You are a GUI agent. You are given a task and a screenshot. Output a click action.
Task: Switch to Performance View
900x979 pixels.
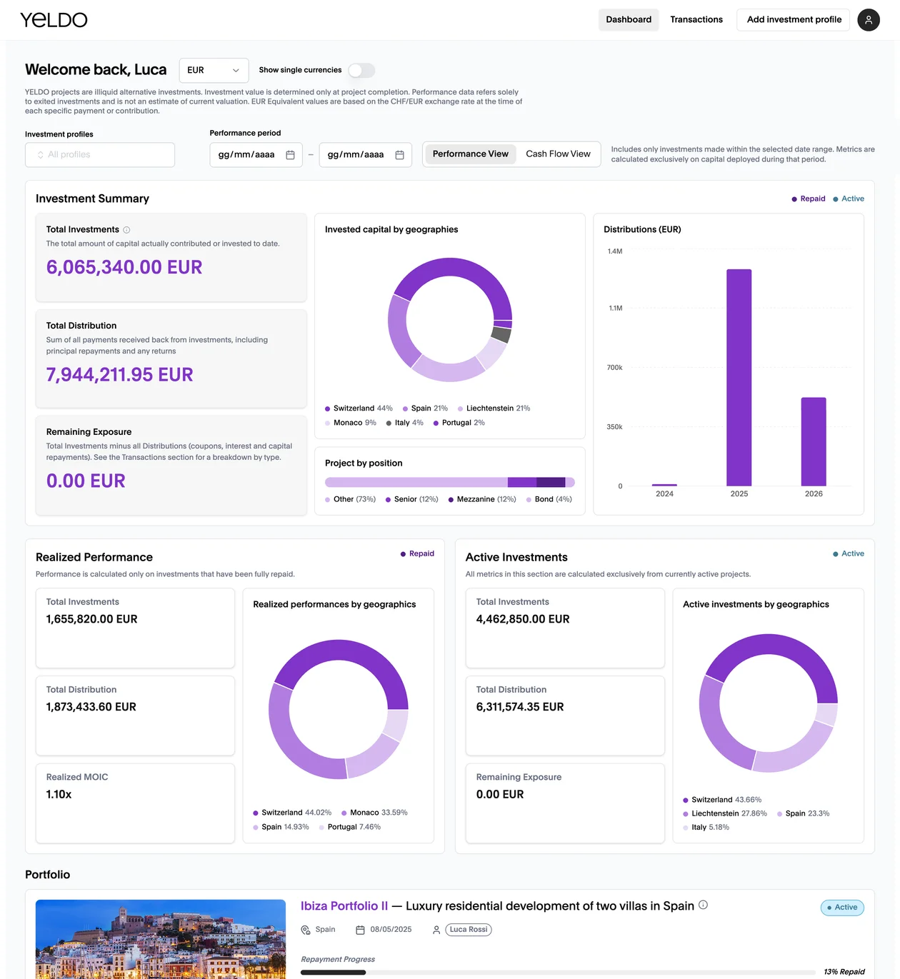(x=471, y=154)
